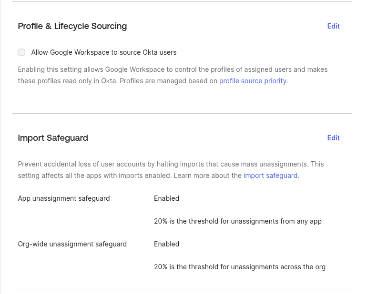
Task: Click the divider below the org-wide threshold text
Action: (x=182, y=288)
